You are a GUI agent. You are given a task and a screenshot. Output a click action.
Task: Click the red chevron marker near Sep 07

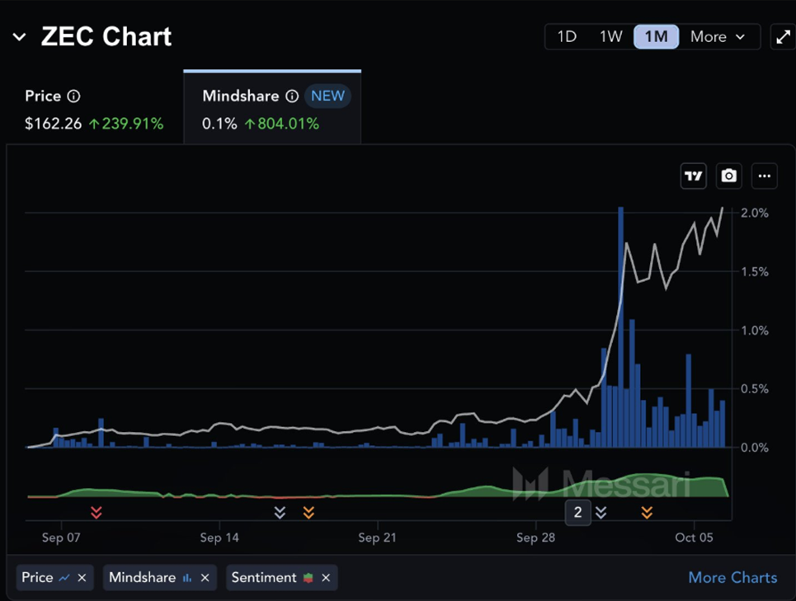(97, 512)
